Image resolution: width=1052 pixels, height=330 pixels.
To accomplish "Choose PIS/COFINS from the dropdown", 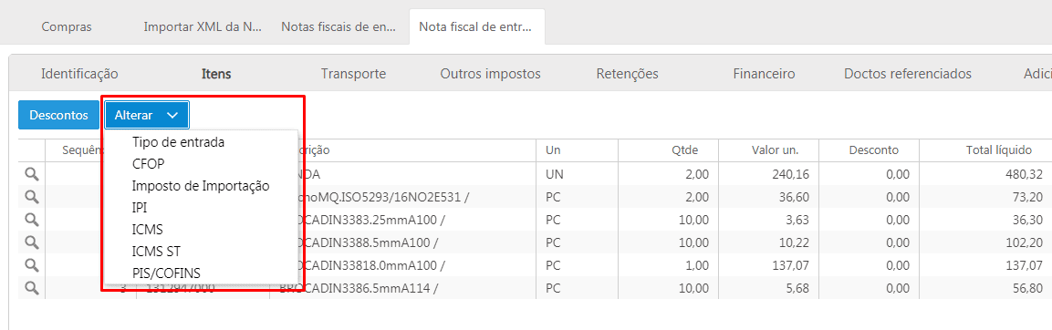I will (166, 273).
